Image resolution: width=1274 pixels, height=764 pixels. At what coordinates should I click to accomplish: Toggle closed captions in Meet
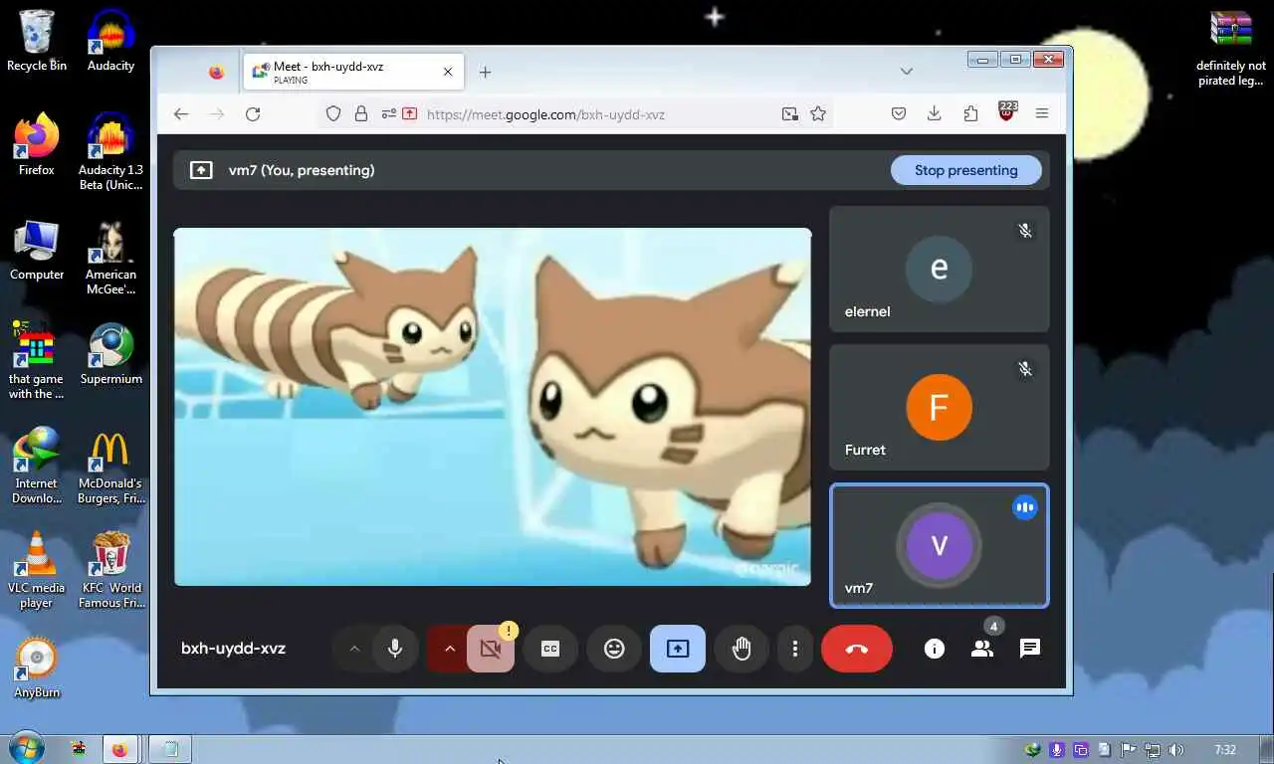(x=550, y=649)
